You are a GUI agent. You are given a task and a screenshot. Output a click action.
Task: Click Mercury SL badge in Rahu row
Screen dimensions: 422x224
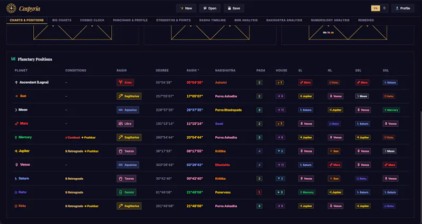(306, 192)
